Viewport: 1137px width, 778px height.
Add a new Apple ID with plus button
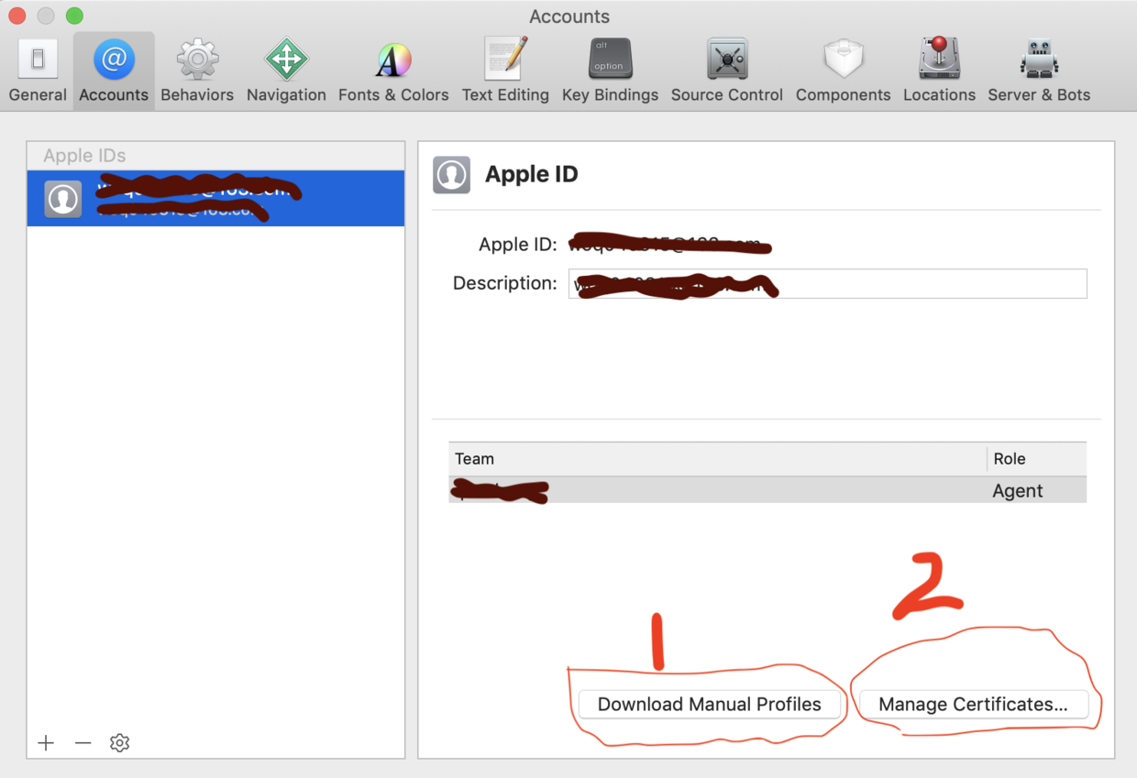(46, 742)
